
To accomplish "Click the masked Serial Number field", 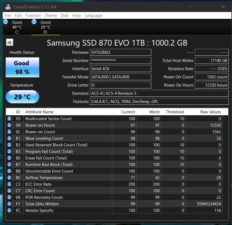I will (x=120, y=61).
